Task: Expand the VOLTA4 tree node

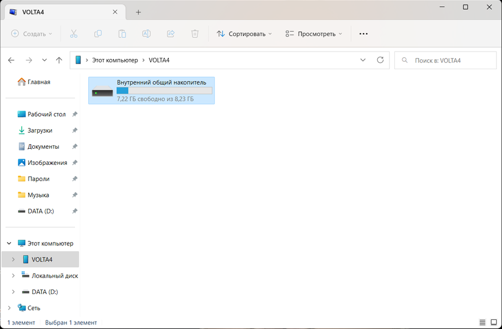Action: (13, 260)
